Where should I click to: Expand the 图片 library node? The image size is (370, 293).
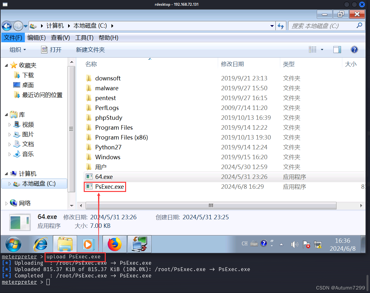pos(10,134)
